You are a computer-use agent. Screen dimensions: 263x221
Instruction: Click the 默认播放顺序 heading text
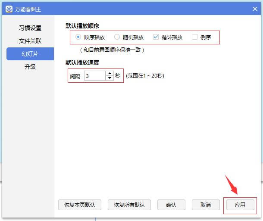coord(82,26)
